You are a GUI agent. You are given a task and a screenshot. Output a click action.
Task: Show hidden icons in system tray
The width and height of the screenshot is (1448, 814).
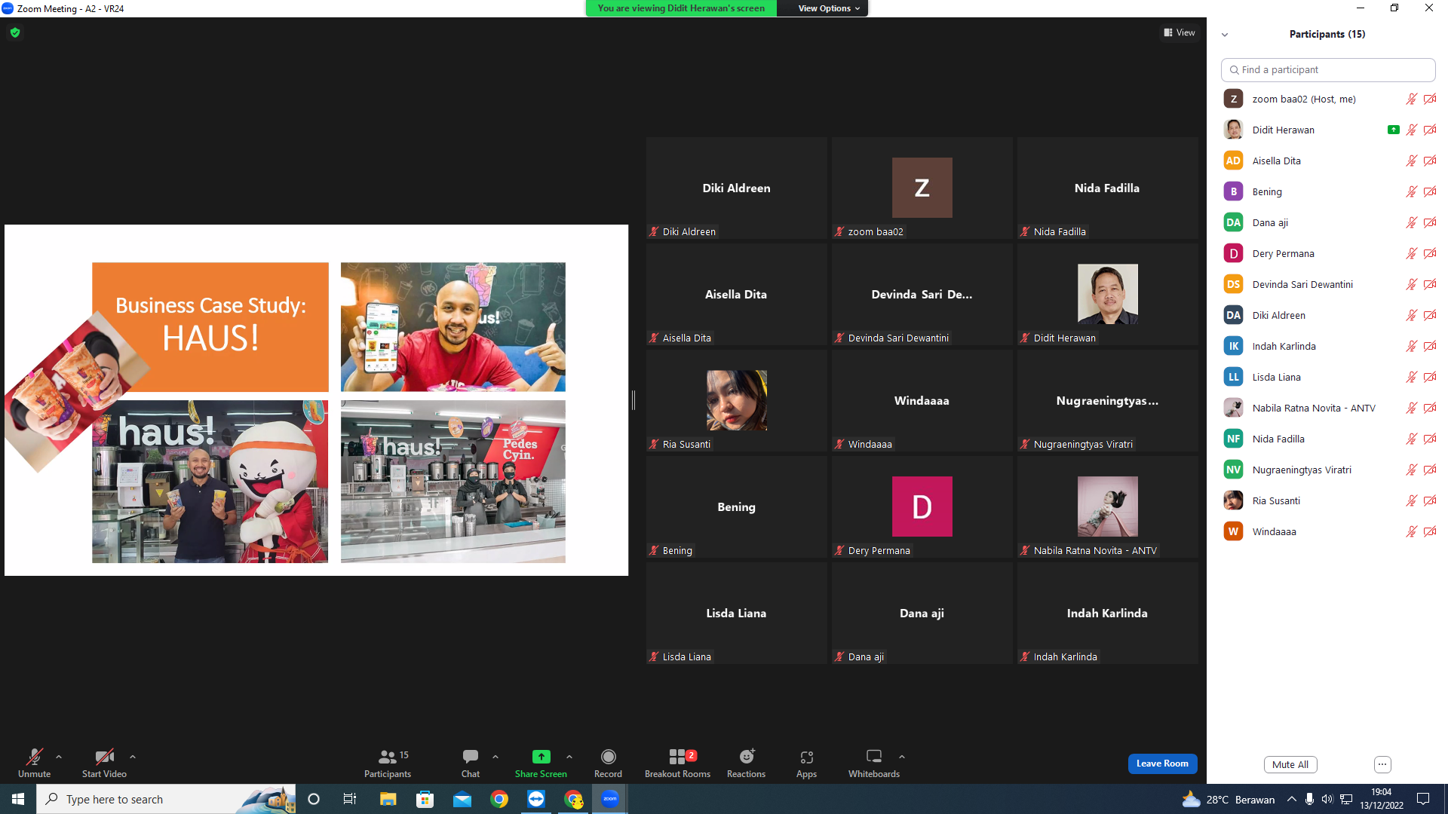click(x=1292, y=799)
